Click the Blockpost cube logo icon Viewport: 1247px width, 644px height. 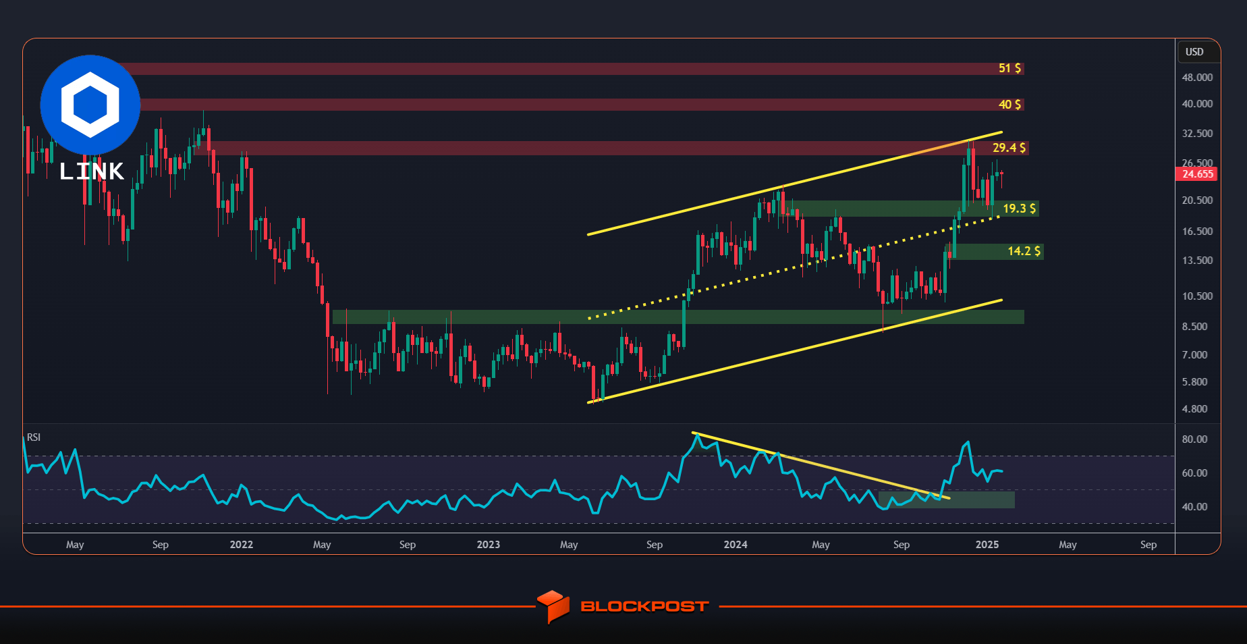click(x=553, y=606)
